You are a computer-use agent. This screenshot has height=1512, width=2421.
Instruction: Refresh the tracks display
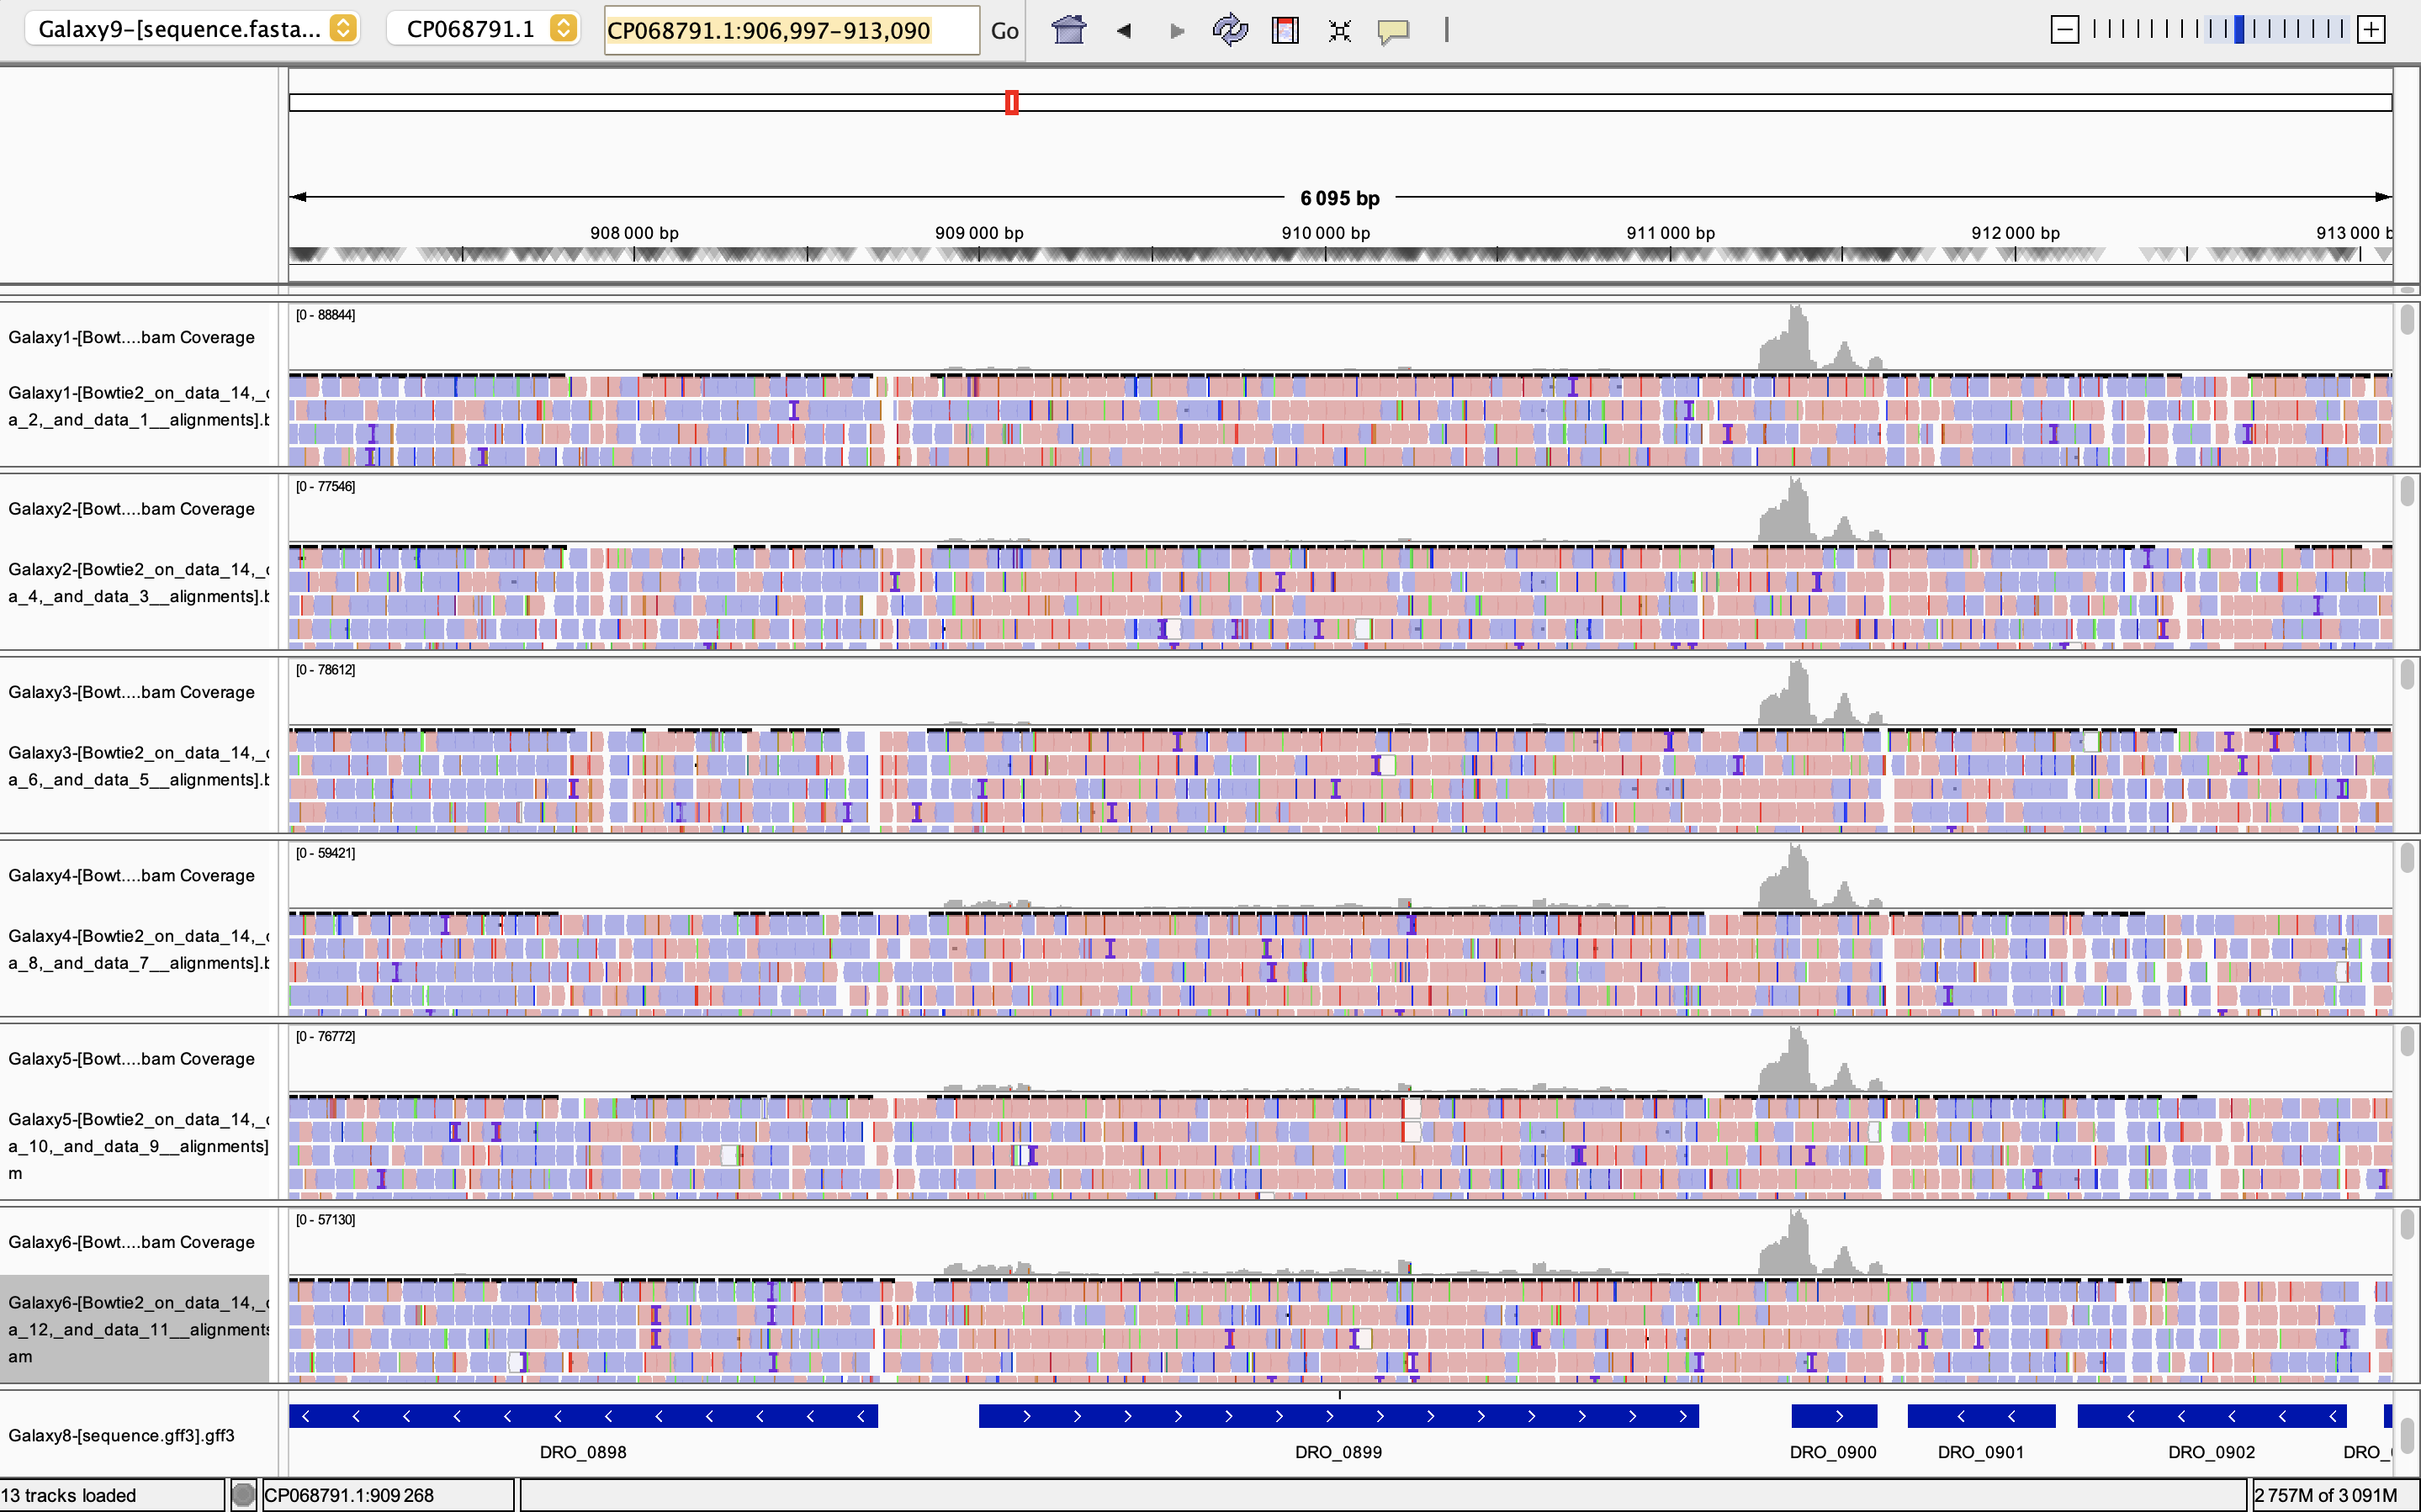[x=1230, y=30]
